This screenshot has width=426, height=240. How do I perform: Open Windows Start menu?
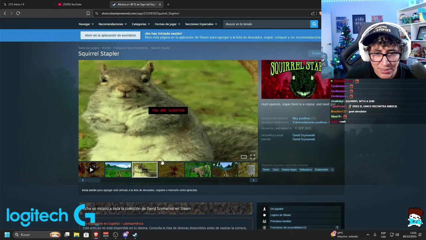click(7, 235)
